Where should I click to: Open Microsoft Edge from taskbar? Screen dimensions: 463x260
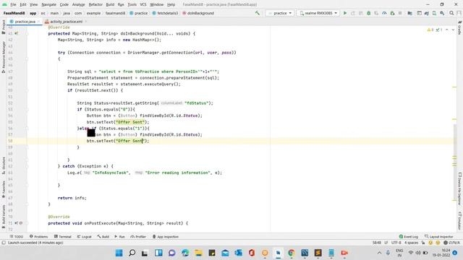pos(185,253)
